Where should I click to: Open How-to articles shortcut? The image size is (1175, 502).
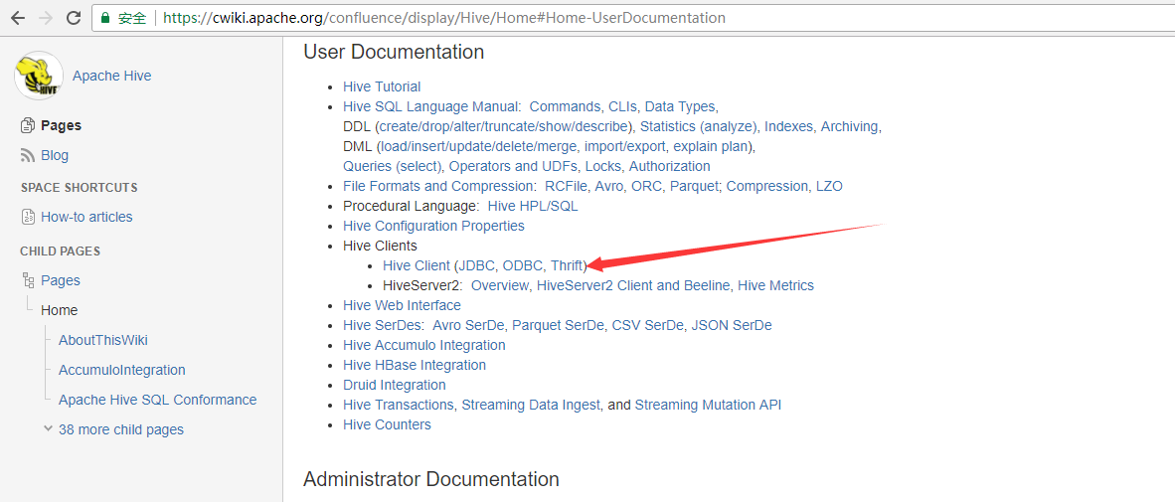pyautogui.click(x=86, y=218)
